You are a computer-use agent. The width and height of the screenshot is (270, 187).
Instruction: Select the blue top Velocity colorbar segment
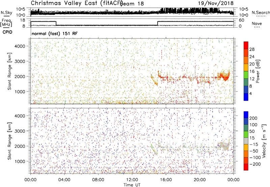[x=246, y=115]
